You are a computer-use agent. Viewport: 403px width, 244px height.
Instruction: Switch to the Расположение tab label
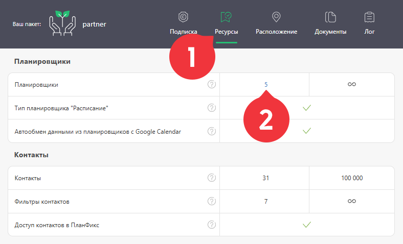click(x=276, y=32)
